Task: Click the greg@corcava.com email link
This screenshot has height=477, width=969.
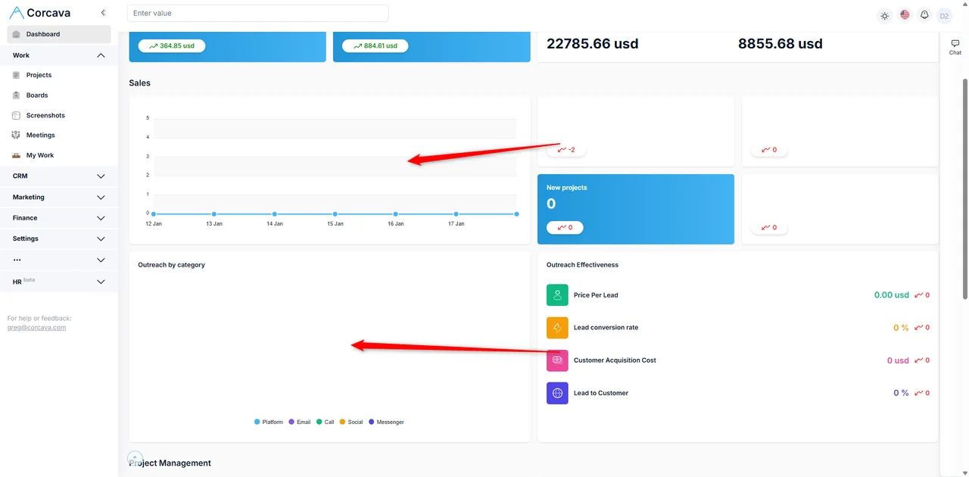Action: pos(36,328)
